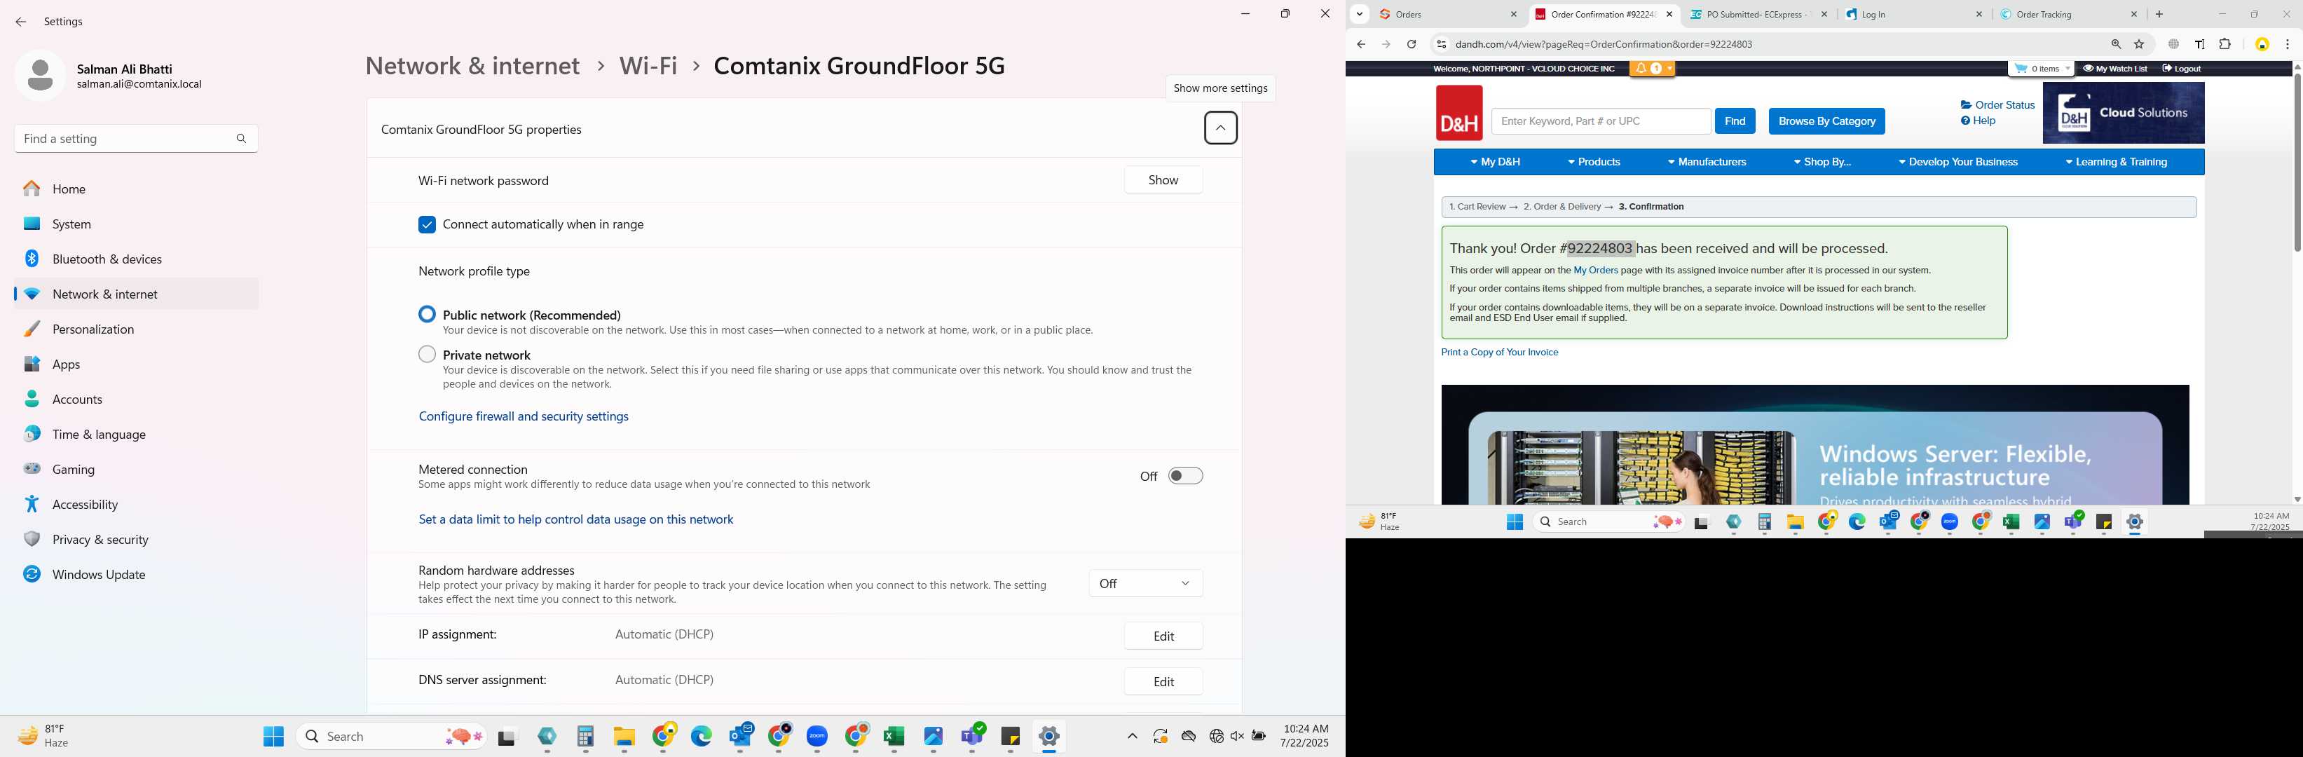Open My Orders link

[1595, 270]
